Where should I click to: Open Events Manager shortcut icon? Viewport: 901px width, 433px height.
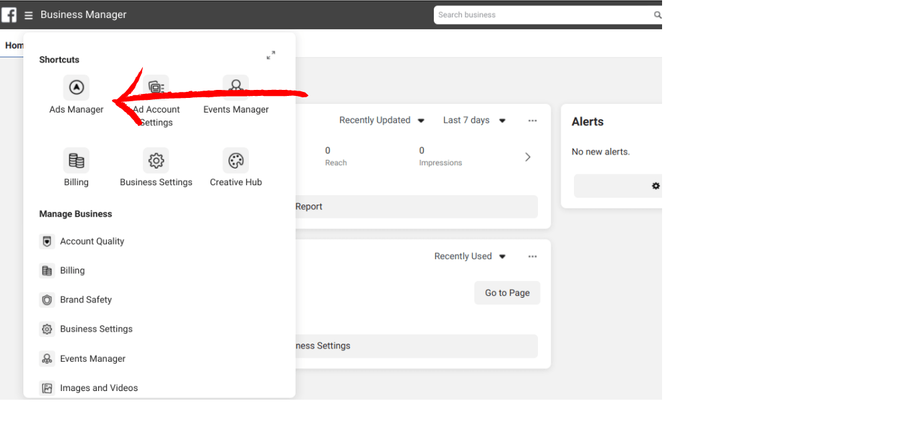236,87
